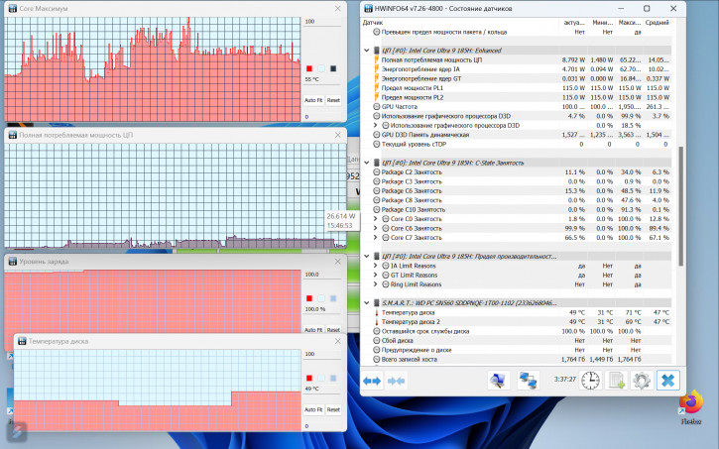Open the sensor search monitor icon
Screen dimensions: 719x449
tap(498, 381)
